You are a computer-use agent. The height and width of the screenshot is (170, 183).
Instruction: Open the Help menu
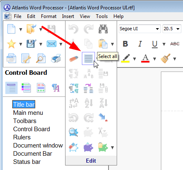coord(118,16)
